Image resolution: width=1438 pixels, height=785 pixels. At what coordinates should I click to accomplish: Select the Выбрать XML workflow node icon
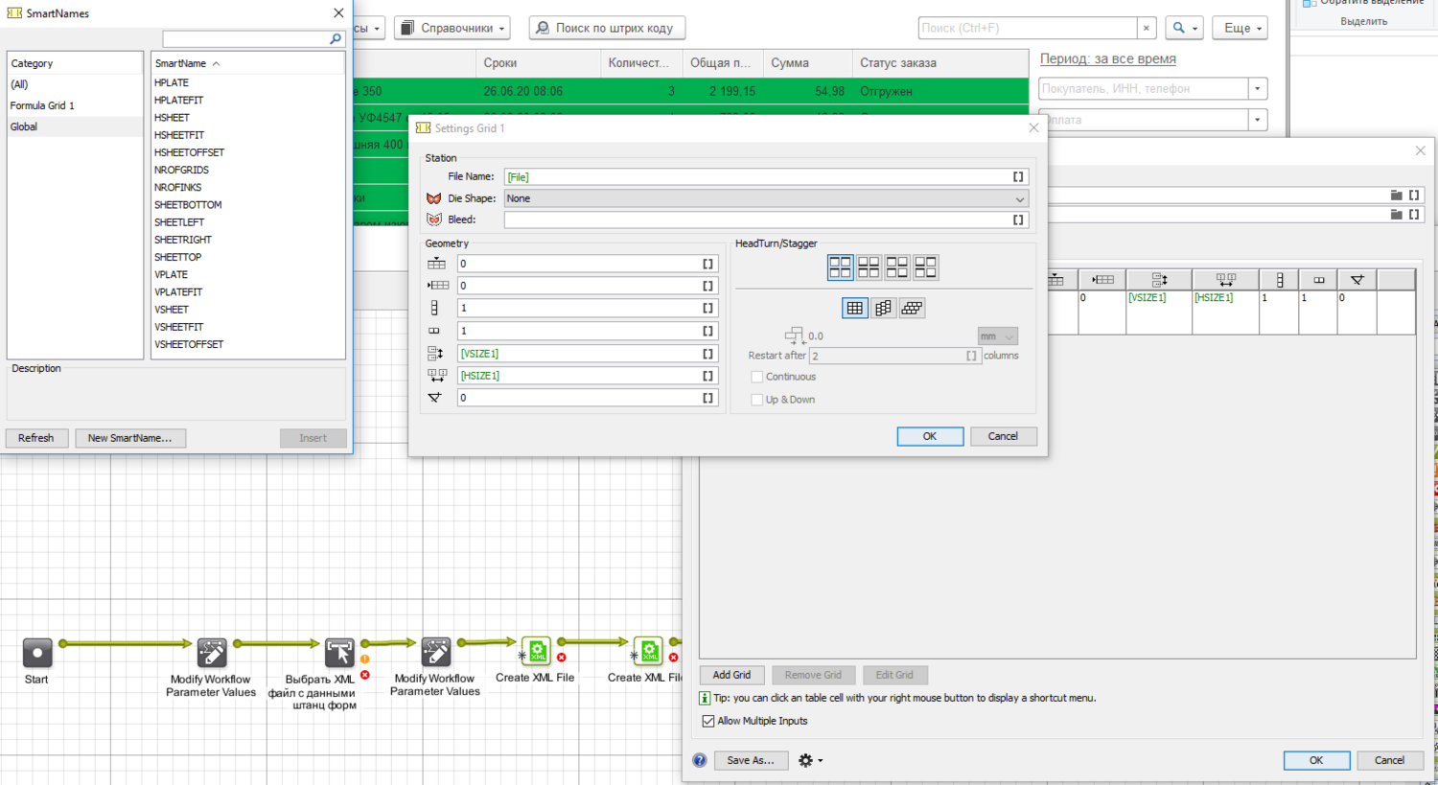click(x=339, y=653)
